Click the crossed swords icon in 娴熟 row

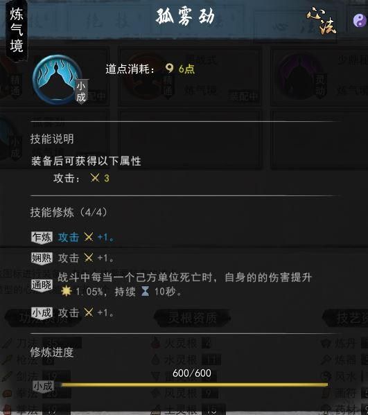pyautogui.click(x=89, y=258)
